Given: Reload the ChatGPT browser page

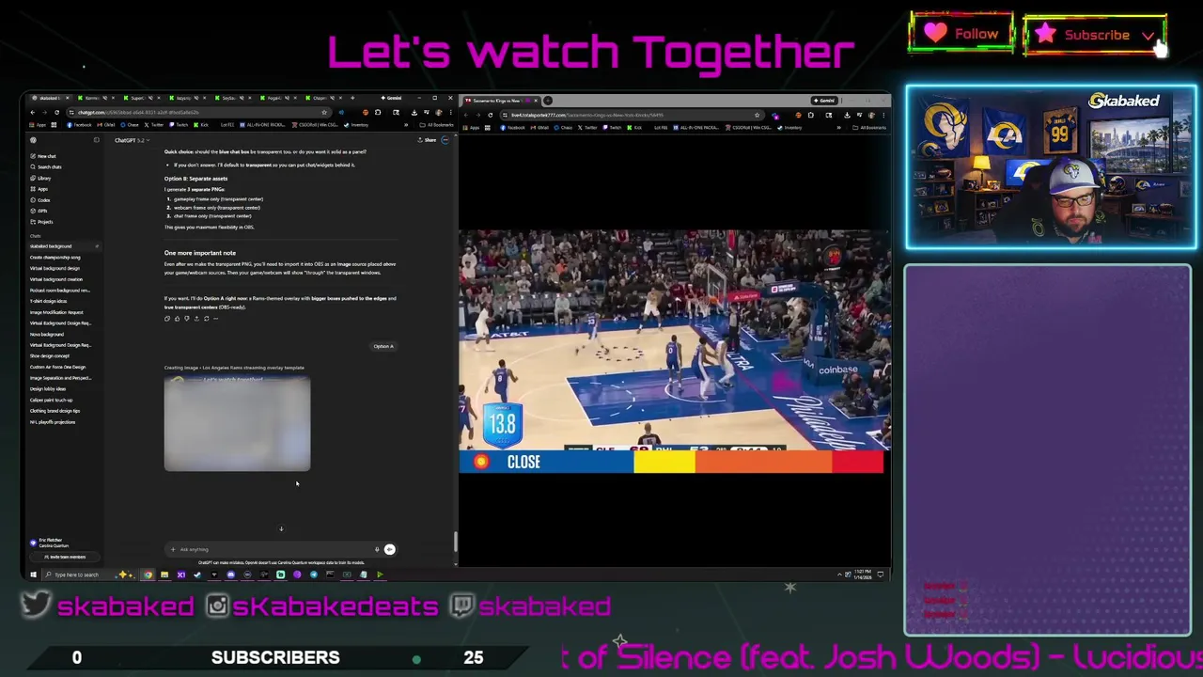Looking at the screenshot, I should pos(56,113).
